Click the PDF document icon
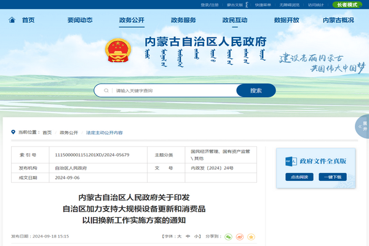 pyautogui.click(x=288, y=161)
